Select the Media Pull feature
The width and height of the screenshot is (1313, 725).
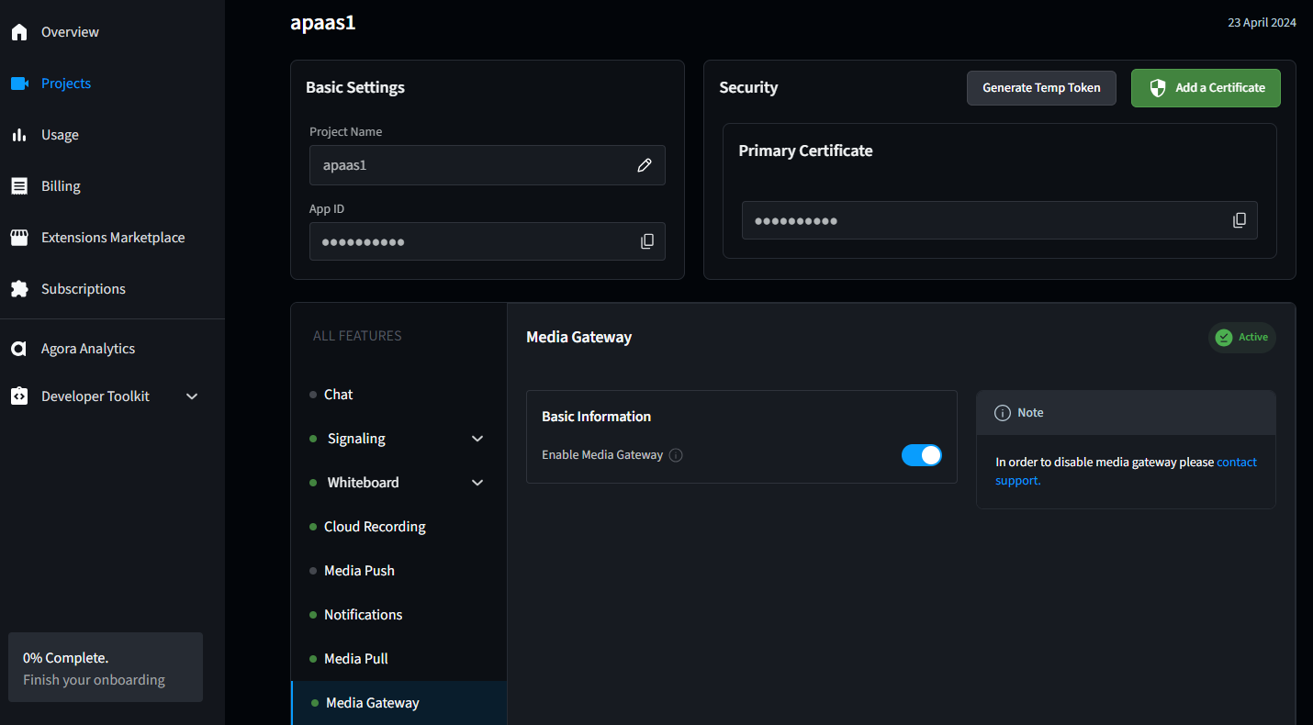(356, 659)
